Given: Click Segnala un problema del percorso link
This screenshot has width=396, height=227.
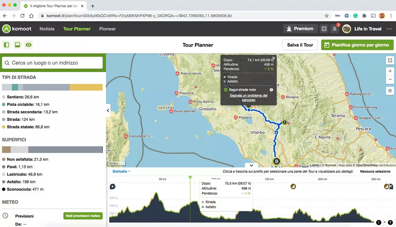Looking at the screenshot, I should 248,97.
